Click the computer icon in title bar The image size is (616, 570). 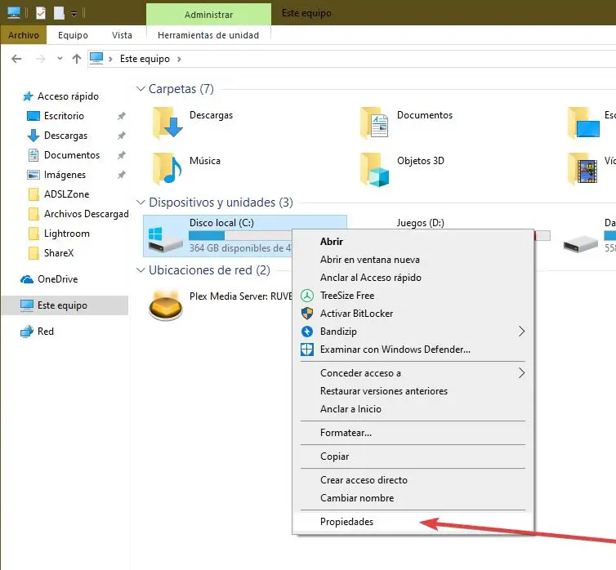[x=14, y=13]
